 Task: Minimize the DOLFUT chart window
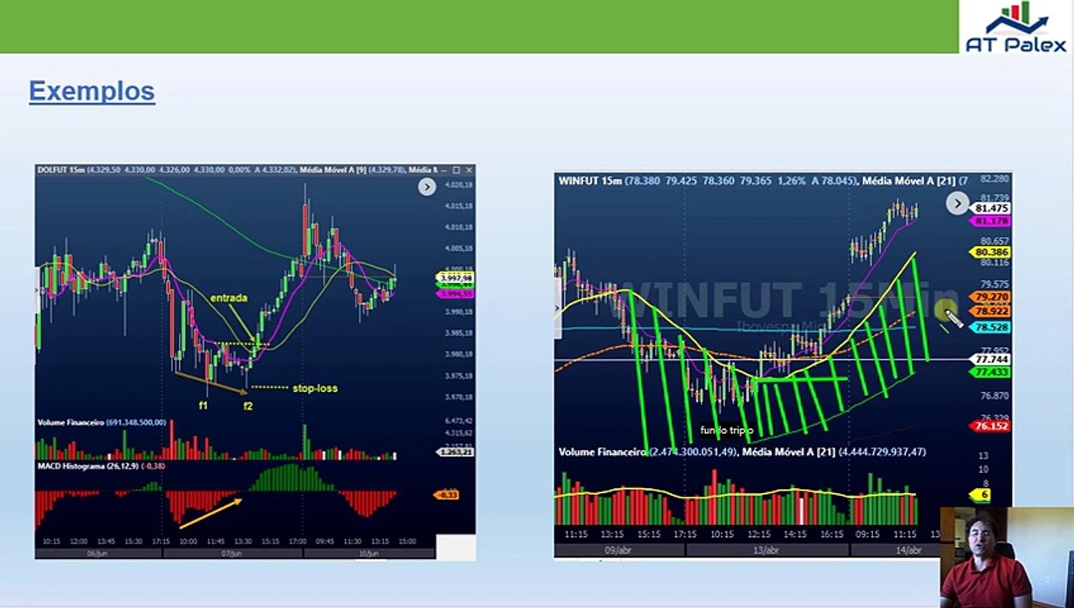[444, 170]
